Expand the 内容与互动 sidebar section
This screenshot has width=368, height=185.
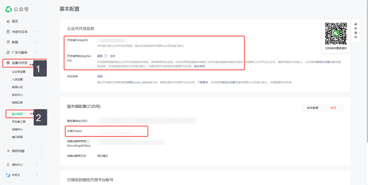pyautogui.click(x=37, y=32)
